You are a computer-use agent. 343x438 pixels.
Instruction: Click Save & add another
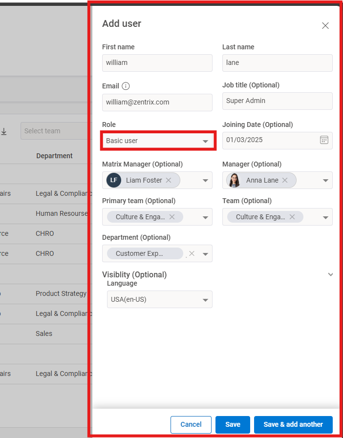click(x=293, y=425)
